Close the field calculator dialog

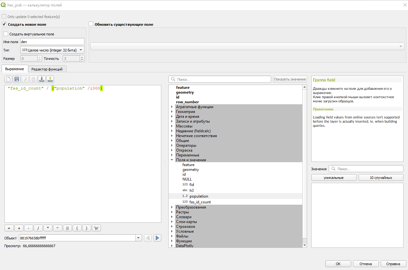(404, 5)
